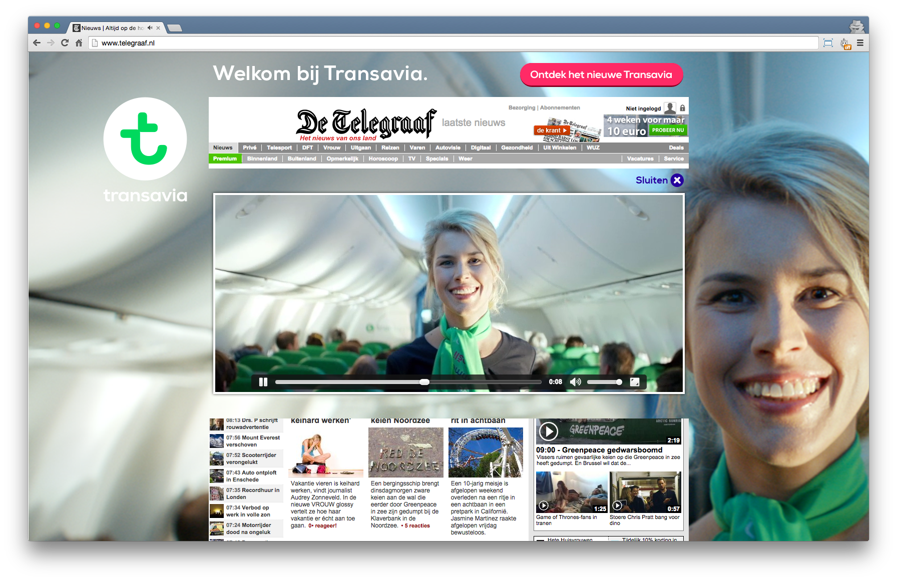
Task: Open the Binnenland submenu item
Action: pyautogui.click(x=262, y=158)
